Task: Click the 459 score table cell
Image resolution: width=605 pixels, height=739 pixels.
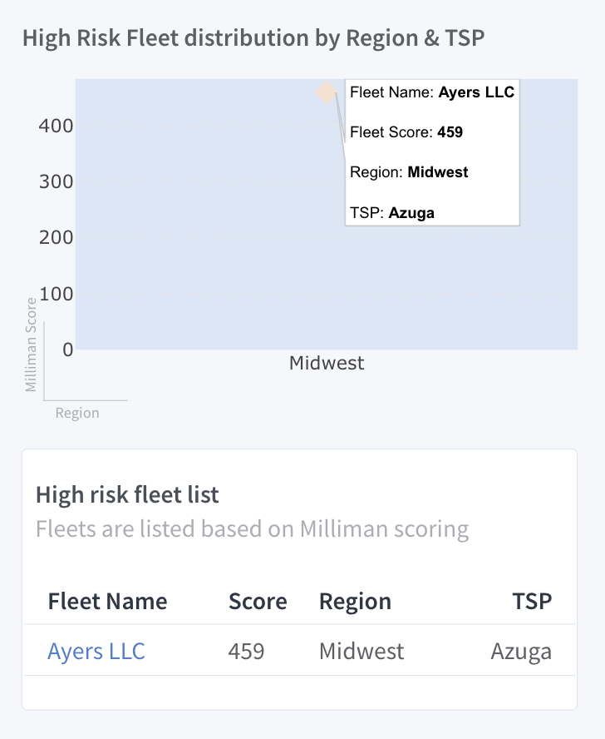Action: click(246, 651)
